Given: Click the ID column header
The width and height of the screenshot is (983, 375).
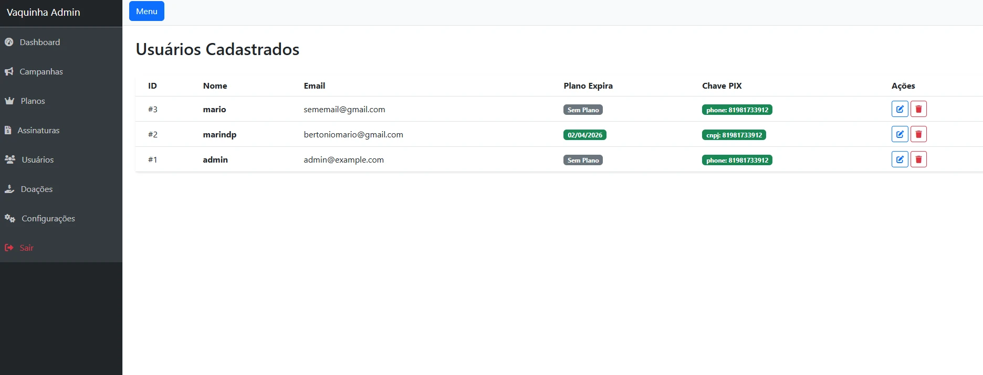Looking at the screenshot, I should tap(152, 85).
